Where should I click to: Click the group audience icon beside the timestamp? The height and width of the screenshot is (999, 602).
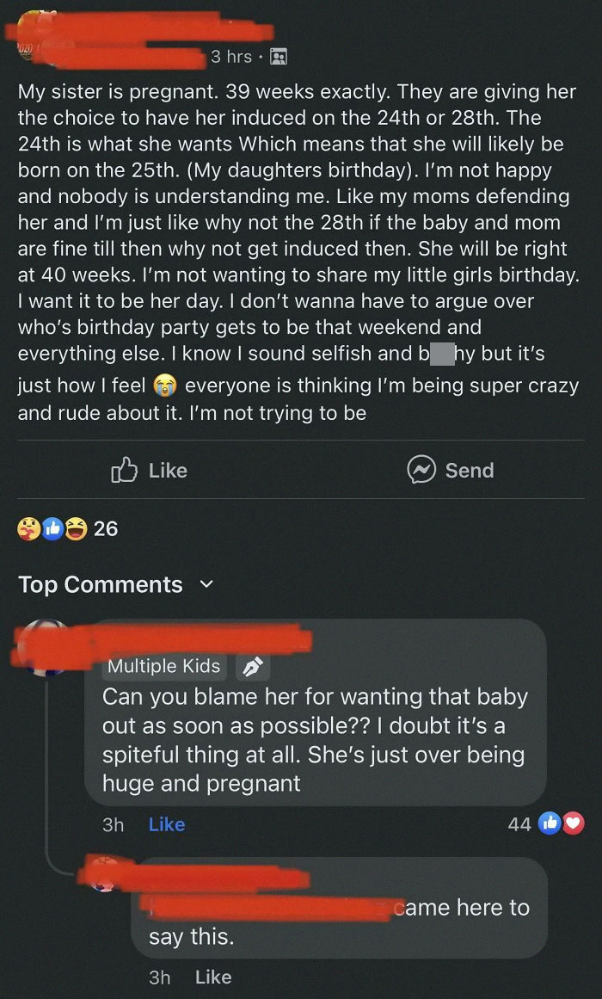pos(279,55)
